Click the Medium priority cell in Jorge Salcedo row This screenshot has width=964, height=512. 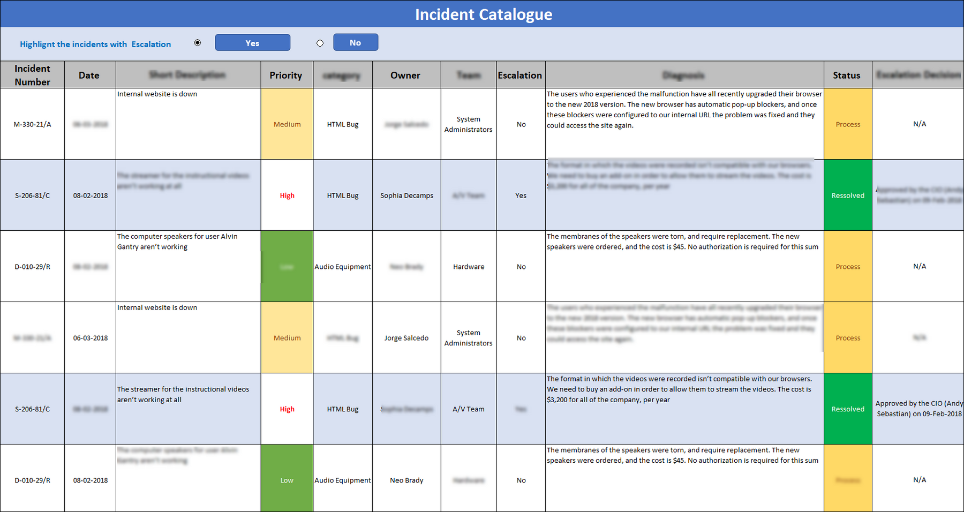pyautogui.click(x=287, y=338)
